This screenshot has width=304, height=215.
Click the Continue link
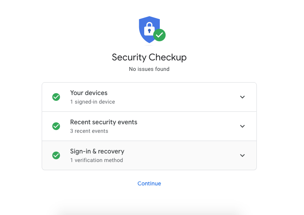click(x=149, y=183)
